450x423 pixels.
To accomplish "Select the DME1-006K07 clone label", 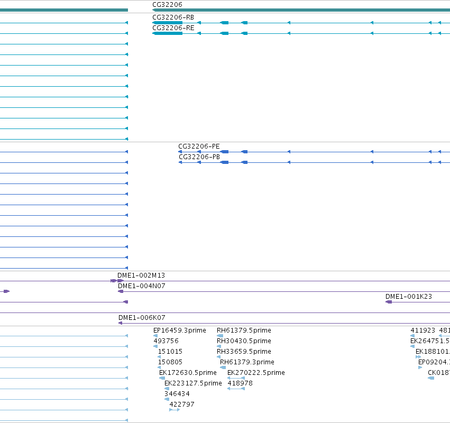I will pos(142,318).
